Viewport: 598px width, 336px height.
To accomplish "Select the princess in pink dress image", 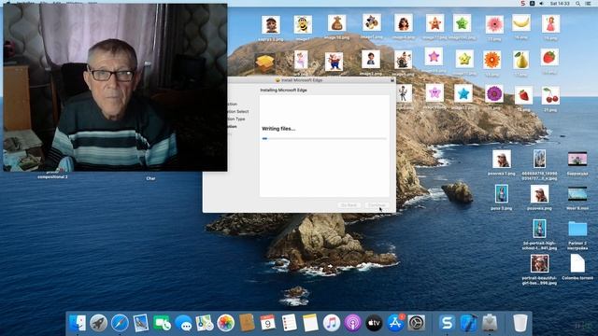I will [x=550, y=24].
